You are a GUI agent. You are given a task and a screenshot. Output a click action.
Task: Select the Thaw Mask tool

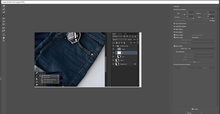click(x=4, y=31)
